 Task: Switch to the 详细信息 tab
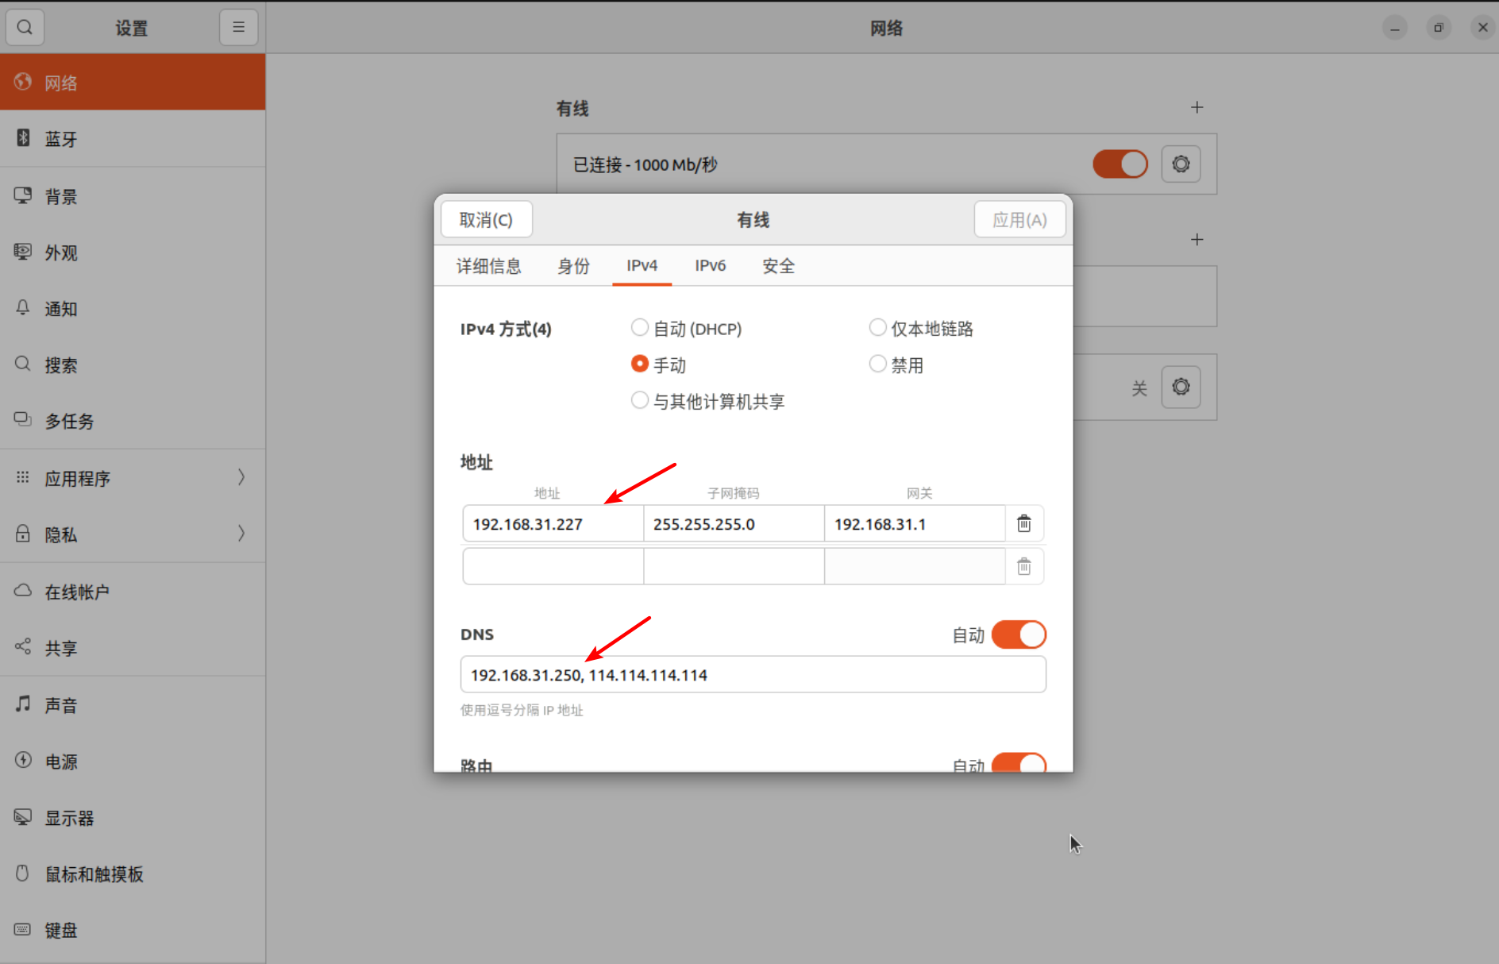[489, 265]
